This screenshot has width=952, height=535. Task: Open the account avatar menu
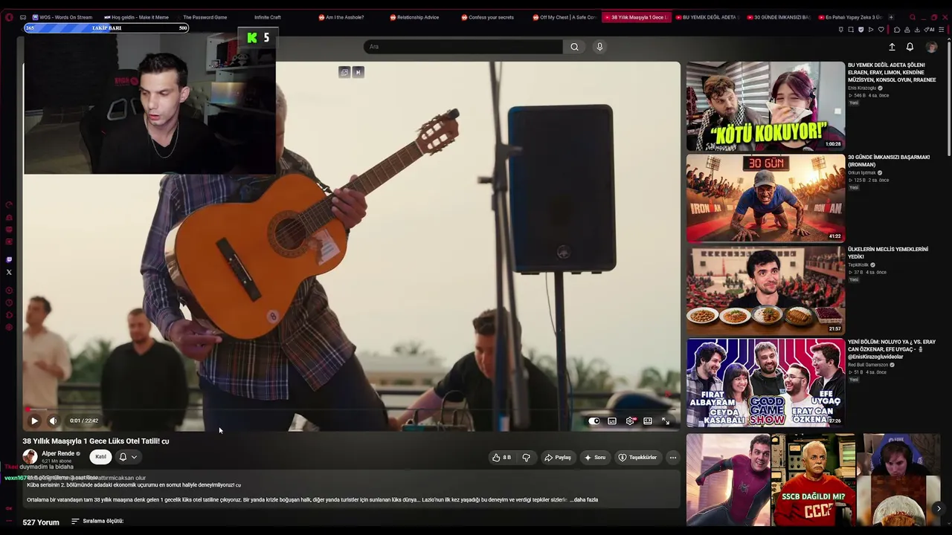931,47
